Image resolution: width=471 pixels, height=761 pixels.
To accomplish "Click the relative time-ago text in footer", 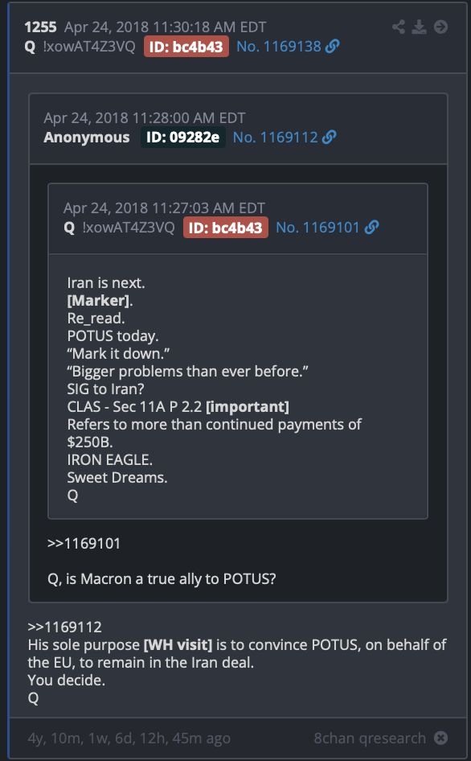I will (x=129, y=738).
